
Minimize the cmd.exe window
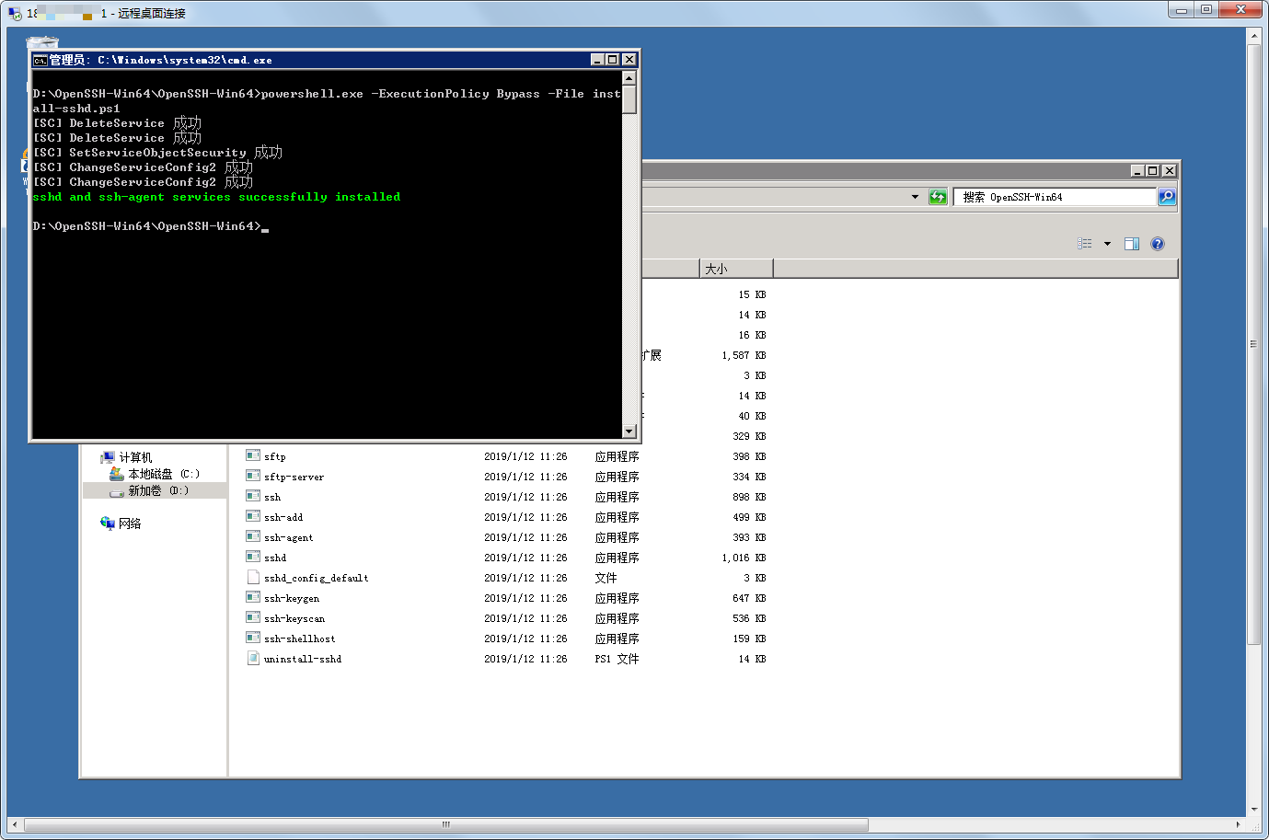[597, 60]
